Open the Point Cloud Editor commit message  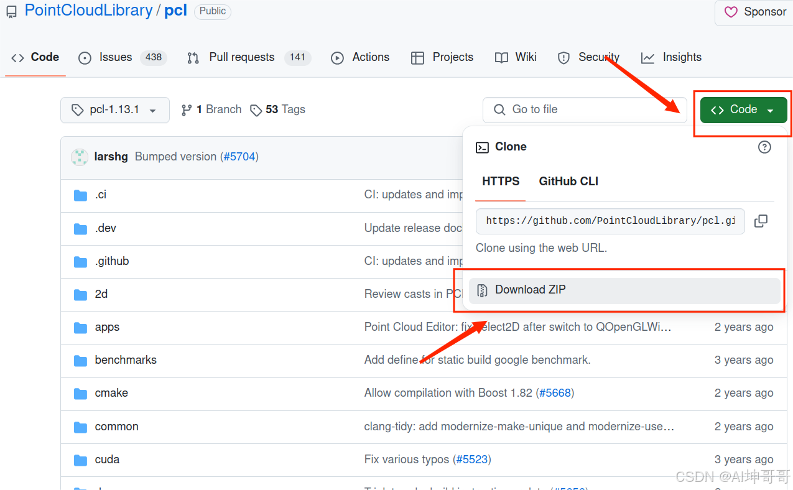518,327
